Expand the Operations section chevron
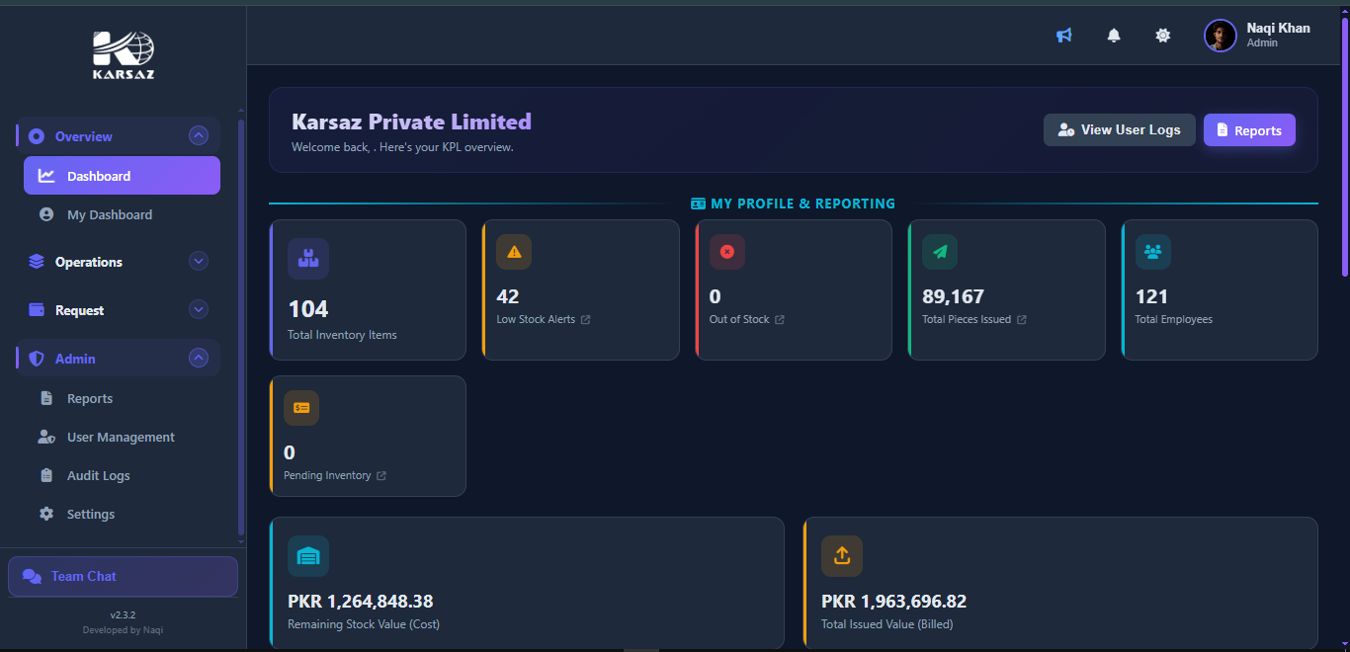The image size is (1350, 652). coord(199,262)
